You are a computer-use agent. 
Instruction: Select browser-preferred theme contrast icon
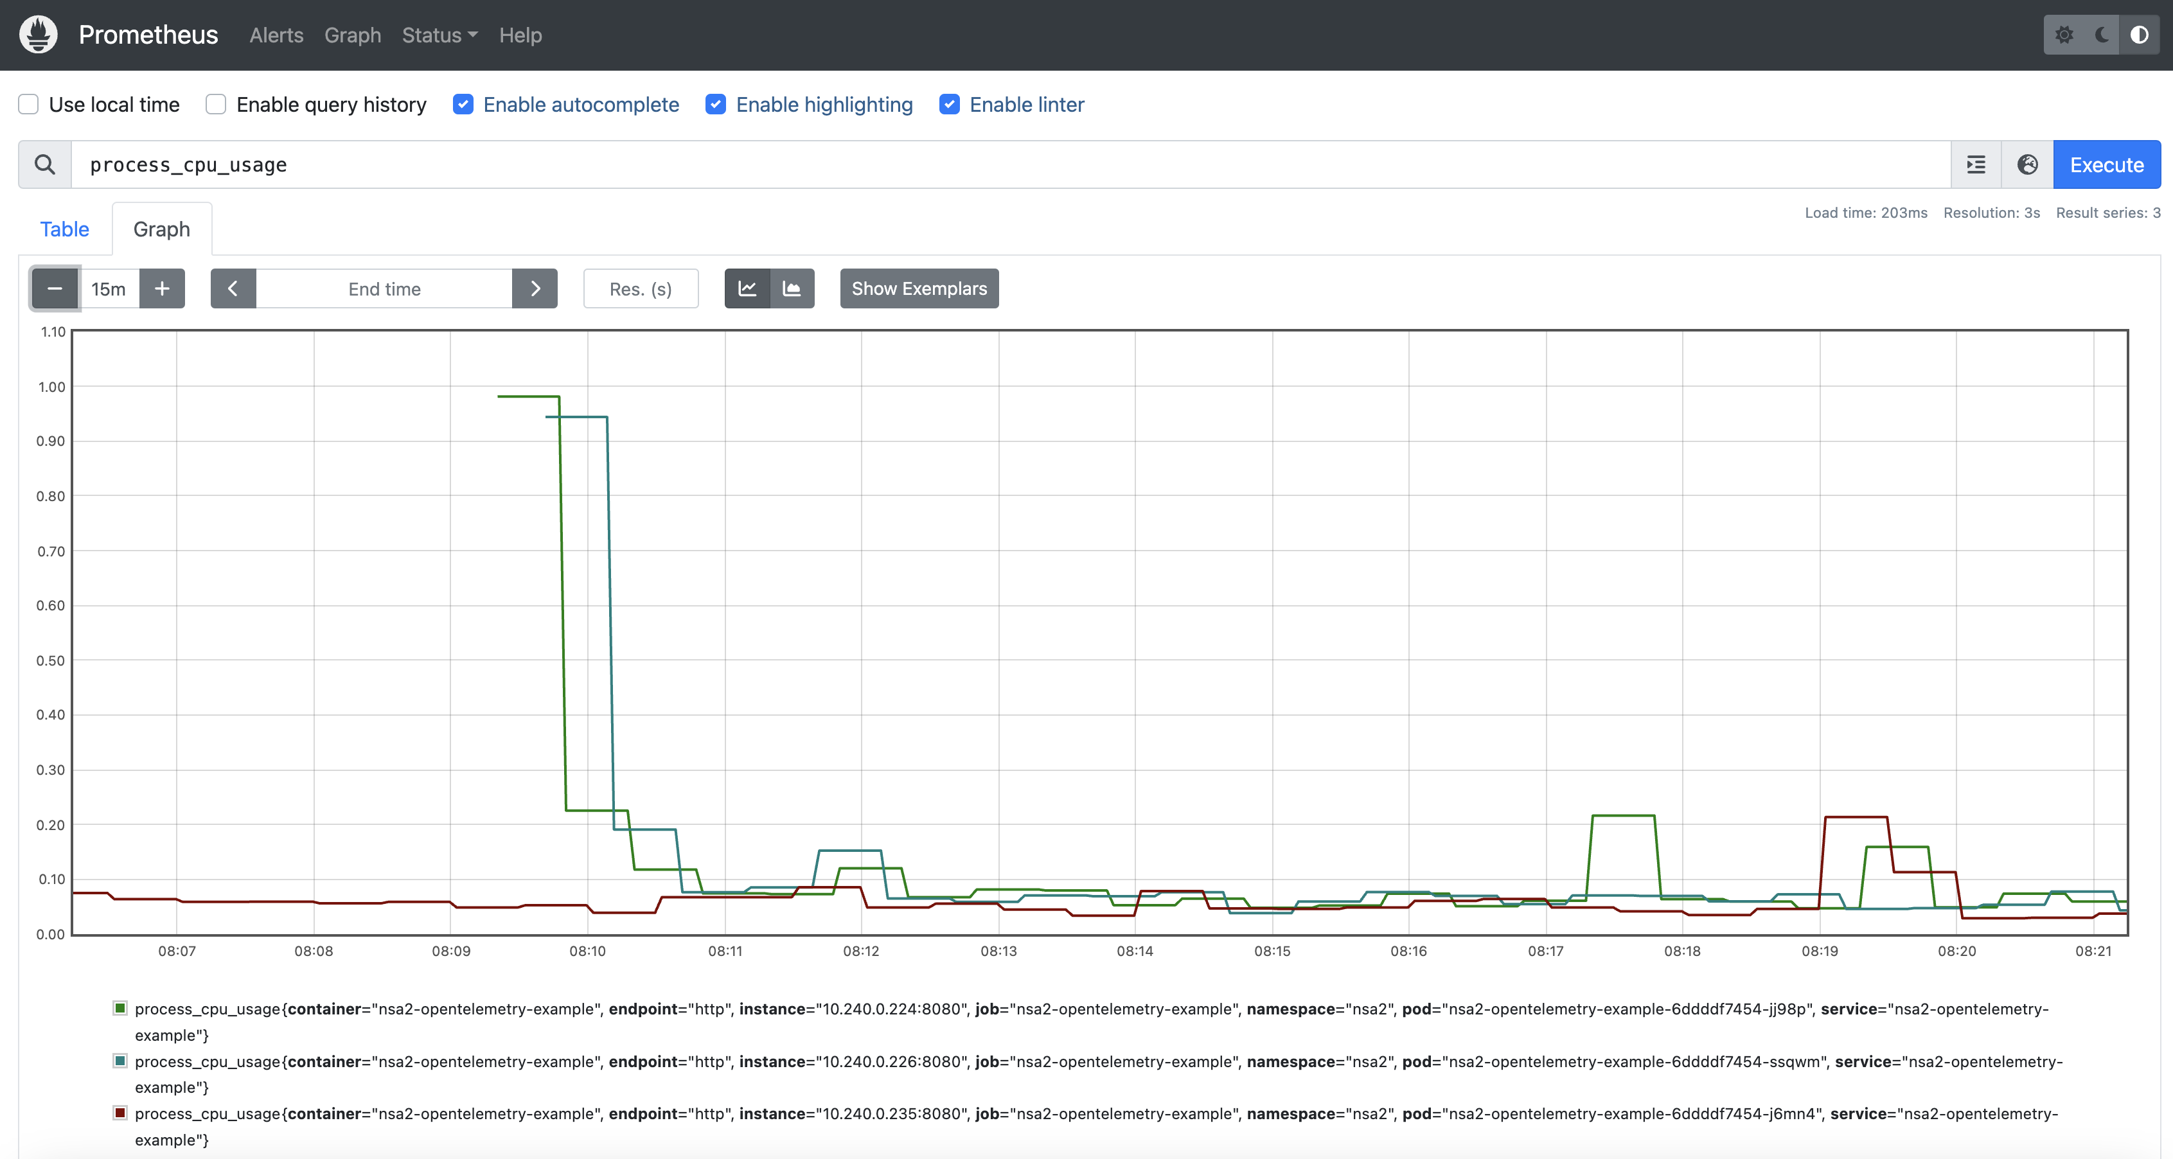click(x=2139, y=35)
